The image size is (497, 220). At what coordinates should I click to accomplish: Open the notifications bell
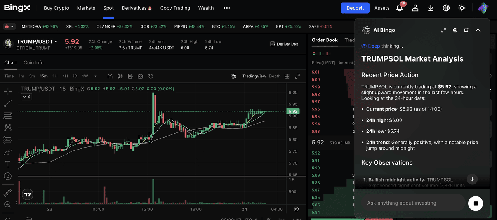[400, 8]
